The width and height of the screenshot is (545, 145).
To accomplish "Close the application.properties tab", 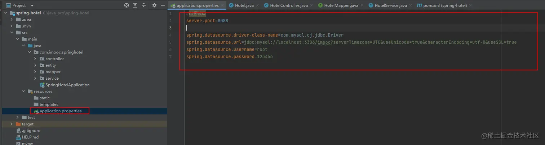I will tap(222, 5).
